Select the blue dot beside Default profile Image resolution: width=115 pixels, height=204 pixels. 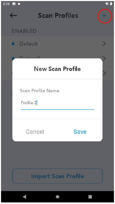coord(13,44)
